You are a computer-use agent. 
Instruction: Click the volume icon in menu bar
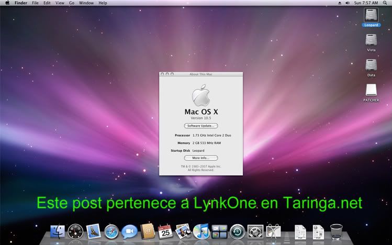click(x=347, y=3)
